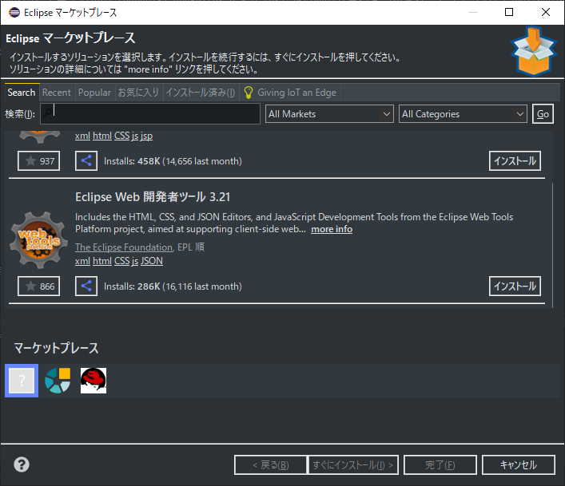Click CSS tag beside the jsp tag
Screen dimensions: 565x486
[121, 136]
